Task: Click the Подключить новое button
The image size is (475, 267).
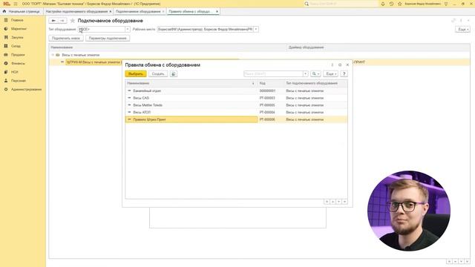Action: click(x=66, y=38)
